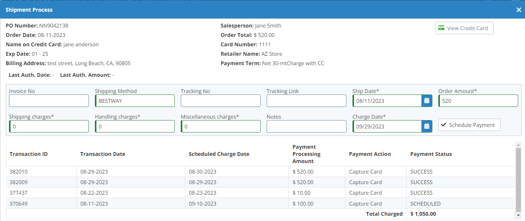This screenshot has height=221, width=525.
Task: Click SUCCESS status for transaction 382010
Action: point(421,172)
